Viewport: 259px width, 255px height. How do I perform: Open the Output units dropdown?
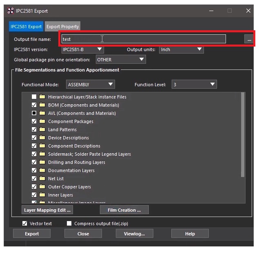pos(182,49)
